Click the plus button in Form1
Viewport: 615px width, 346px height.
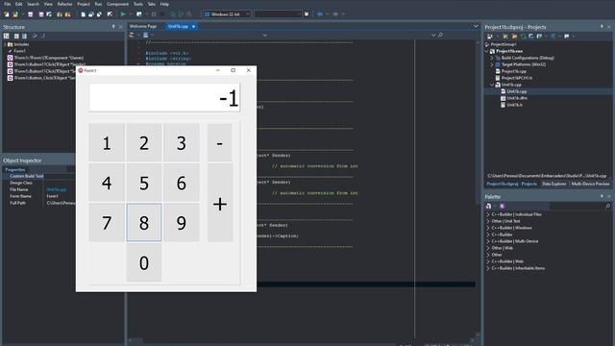[x=220, y=203]
